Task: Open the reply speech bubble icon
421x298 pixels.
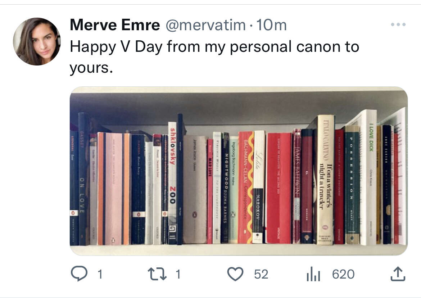Action: [x=79, y=274]
